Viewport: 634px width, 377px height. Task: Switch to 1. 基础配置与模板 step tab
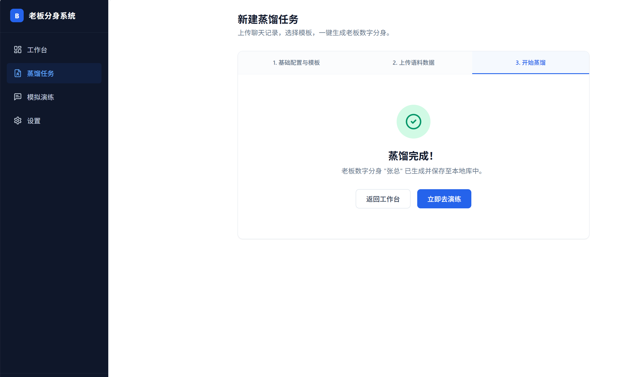296,63
